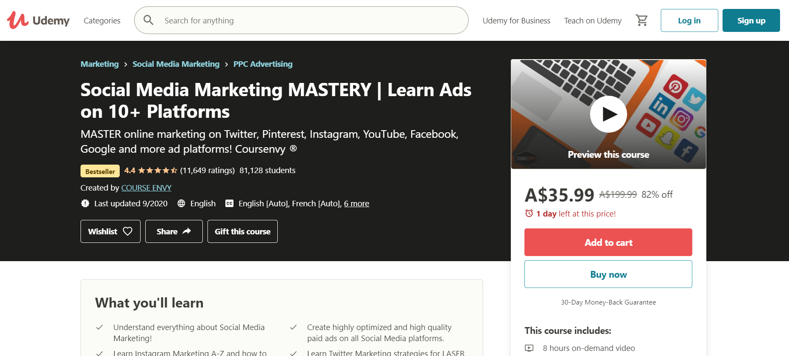Screen dimensions: 789x356
Task: Go to Marketing breadcrumb
Action: 100,64
